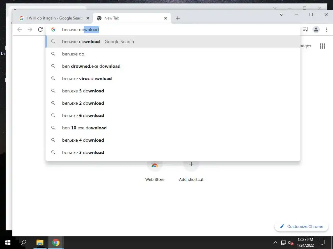The height and width of the screenshot is (249, 333).
Task: Pick 'ben drowned.exe download' suggestion
Action: coord(173,66)
